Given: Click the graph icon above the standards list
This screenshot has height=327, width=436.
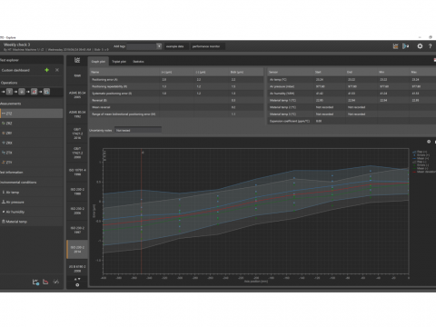Looking at the screenshot, I should coord(77,61).
